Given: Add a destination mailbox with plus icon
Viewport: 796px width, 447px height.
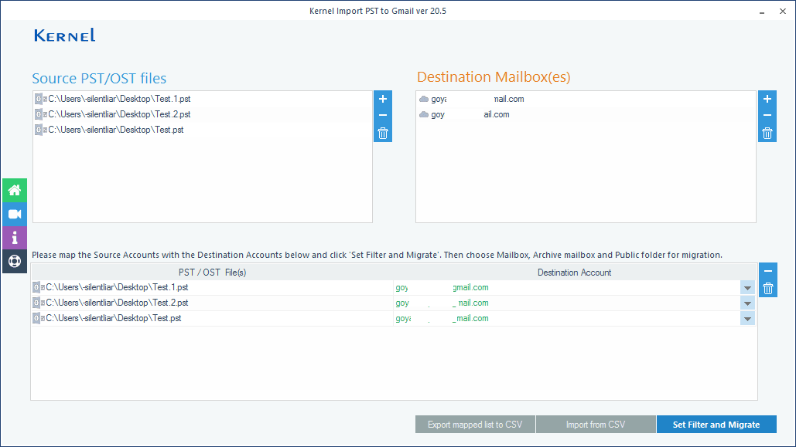Looking at the screenshot, I should tap(767, 99).
